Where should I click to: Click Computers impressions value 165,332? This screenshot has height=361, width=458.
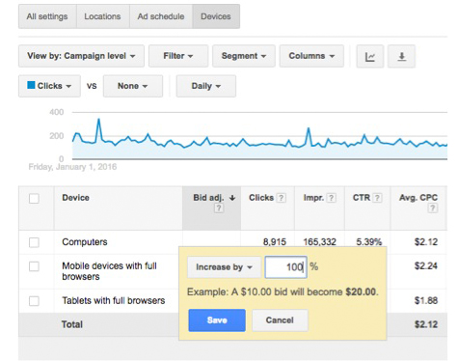(x=320, y=242)
